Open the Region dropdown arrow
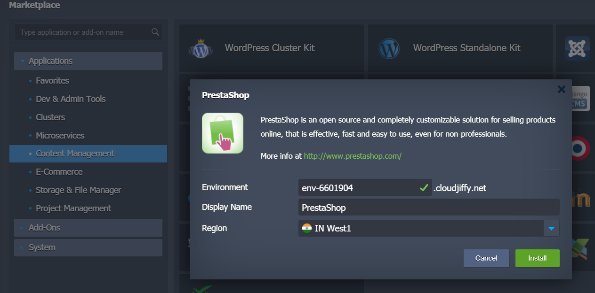The height and width of the screenshot is (293, 595). 552,229
